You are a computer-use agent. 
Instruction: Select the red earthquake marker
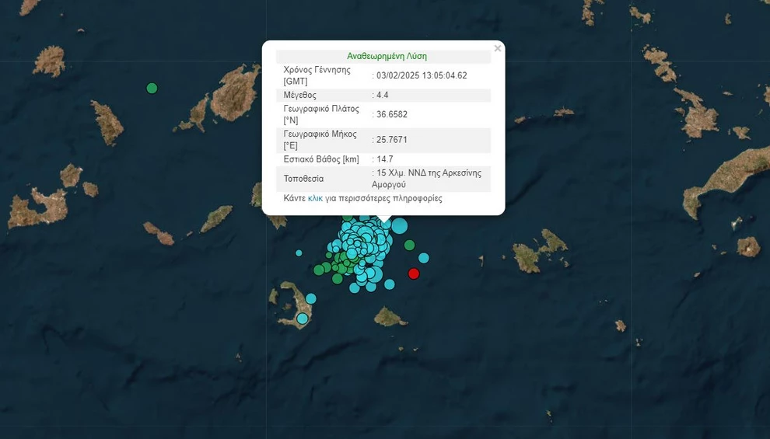[x=414, y=273]
